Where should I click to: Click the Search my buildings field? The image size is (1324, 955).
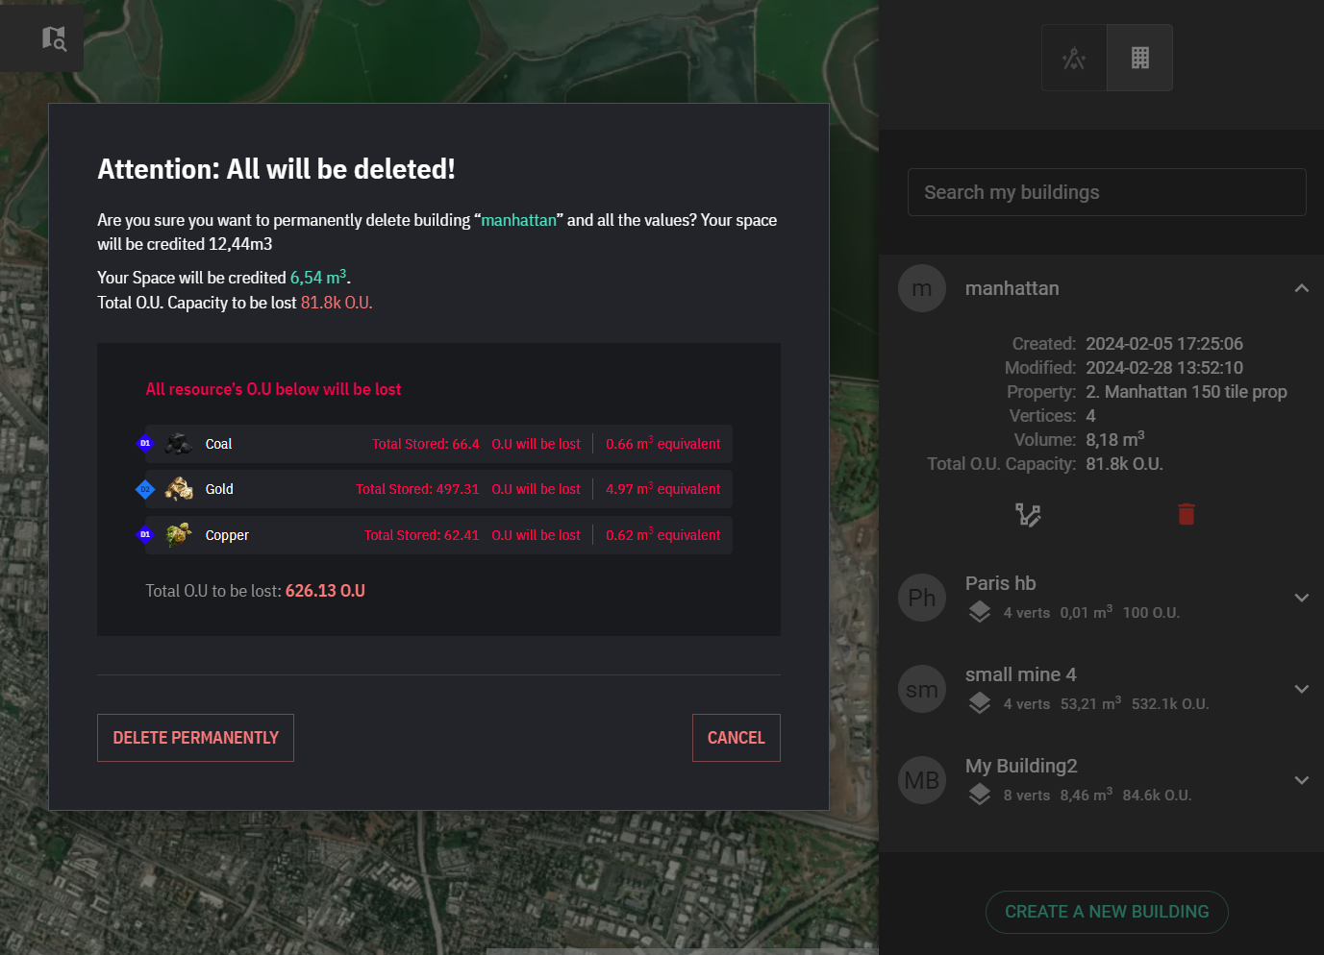(1106, 192)
